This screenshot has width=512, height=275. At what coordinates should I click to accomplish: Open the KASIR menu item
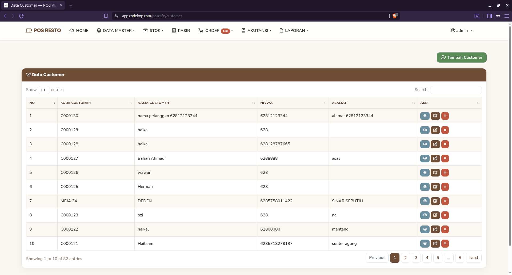(x=181, y=31)
